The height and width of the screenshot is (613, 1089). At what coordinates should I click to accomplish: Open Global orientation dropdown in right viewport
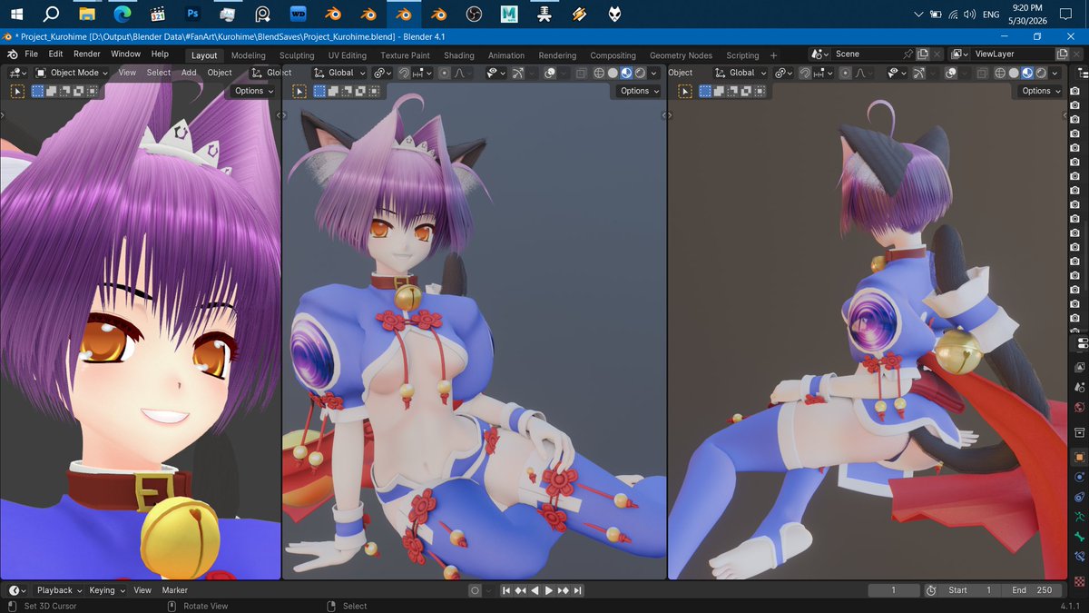click(x=741, y=73)
